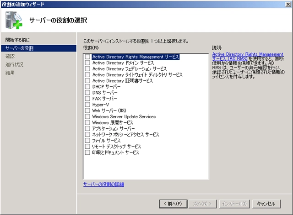Viewport: 293px width, 215px height.
Task: Tick the Web サーバー (IIS) checkbox
Action: (87, 110)
